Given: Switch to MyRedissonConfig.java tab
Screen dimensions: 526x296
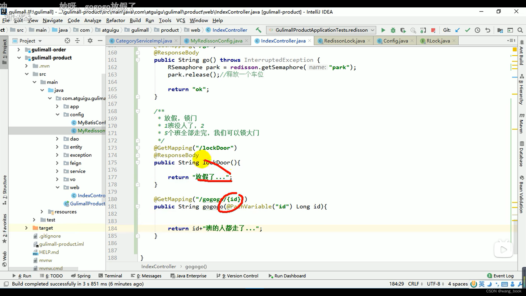Looking at the screenshot, I should tap(216, 41).
